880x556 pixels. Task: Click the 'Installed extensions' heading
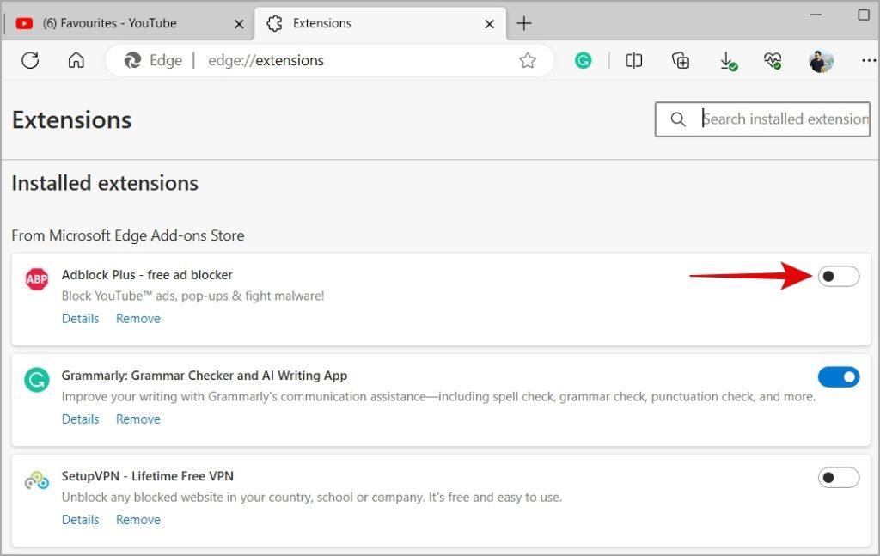105,183
